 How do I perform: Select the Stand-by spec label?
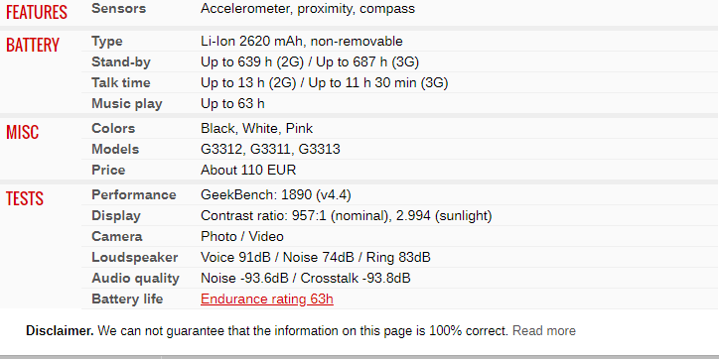tap(121, 61)
